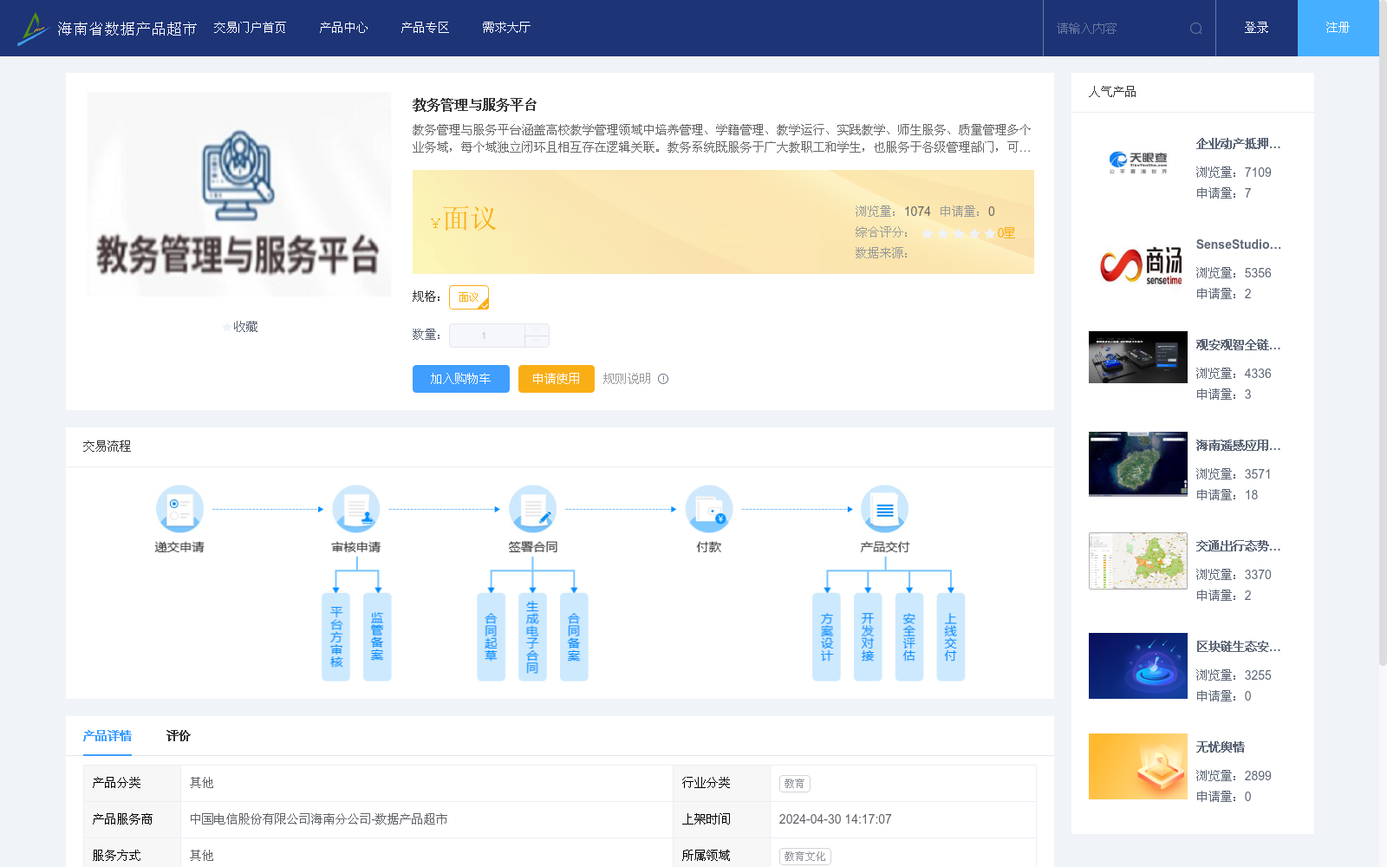Viewport: 1387px width, 867px height.
Task: Click 收藏 to favorite the product
Action: [x=245, y=327]
